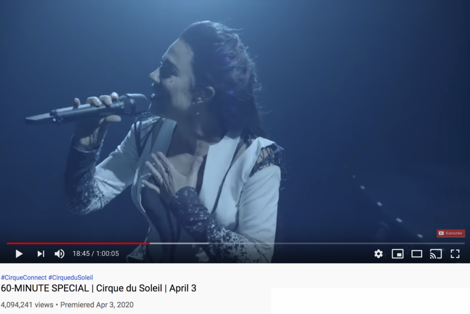Screen dimensions: 470x314
Task: Click the microphone in the video frame
Action: point(87,108)
